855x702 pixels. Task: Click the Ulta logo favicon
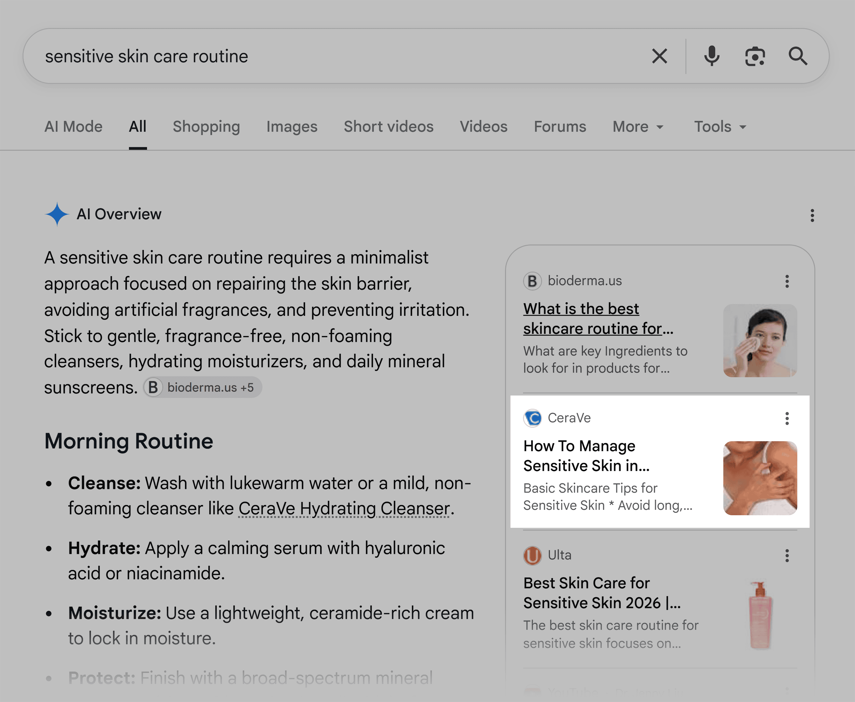532,555
